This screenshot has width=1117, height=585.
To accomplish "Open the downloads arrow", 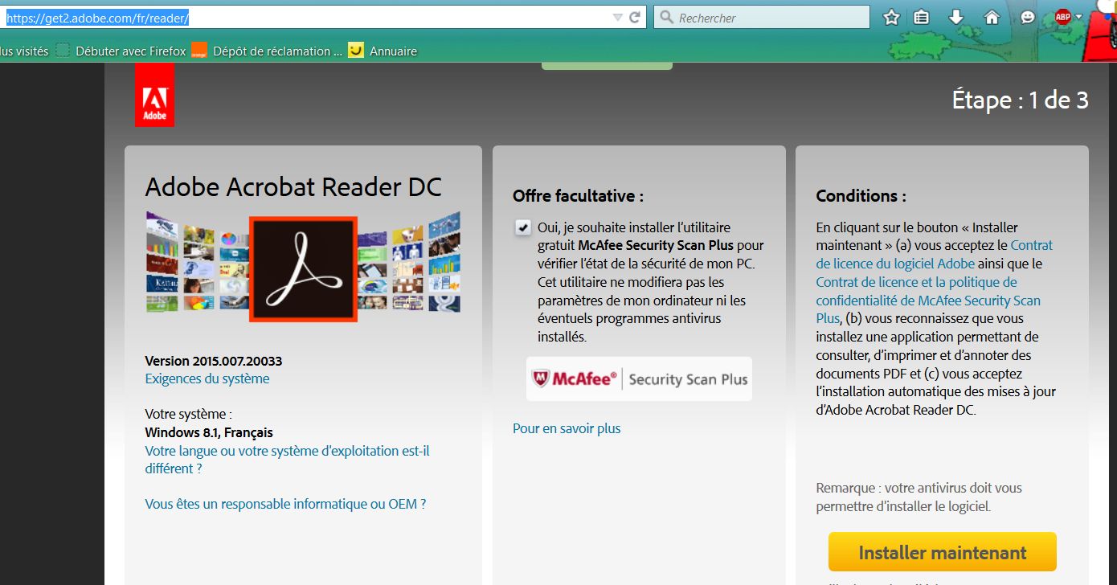I will [x=955, y=17].
